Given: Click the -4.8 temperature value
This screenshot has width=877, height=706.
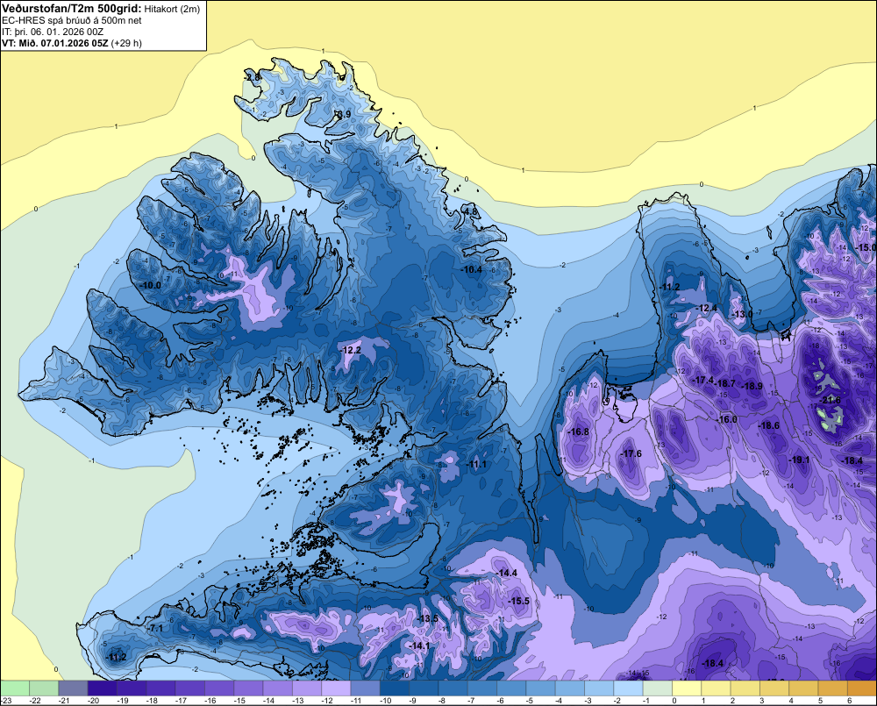Looking at the screenshot, I should 471,212.
